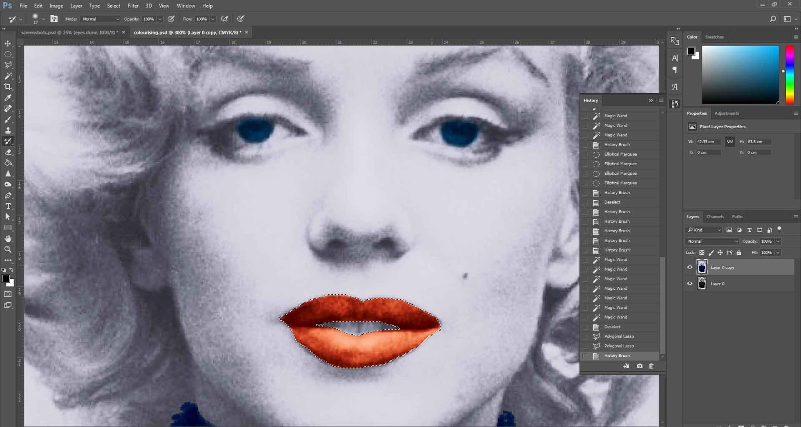Select the Healing Brush tool
Image resolution: width=801 pixels, height=427 pixels.
[8, 109]
